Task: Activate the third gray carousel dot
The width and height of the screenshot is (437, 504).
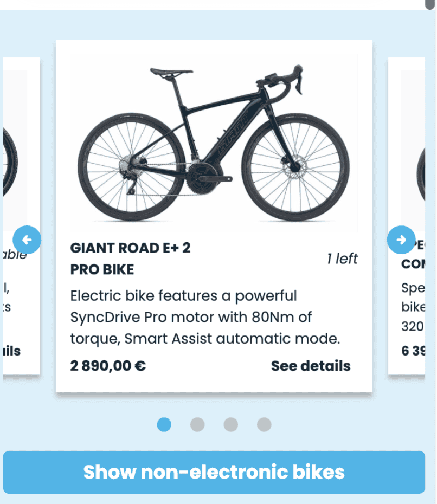Action: click(x=230, y=425)
